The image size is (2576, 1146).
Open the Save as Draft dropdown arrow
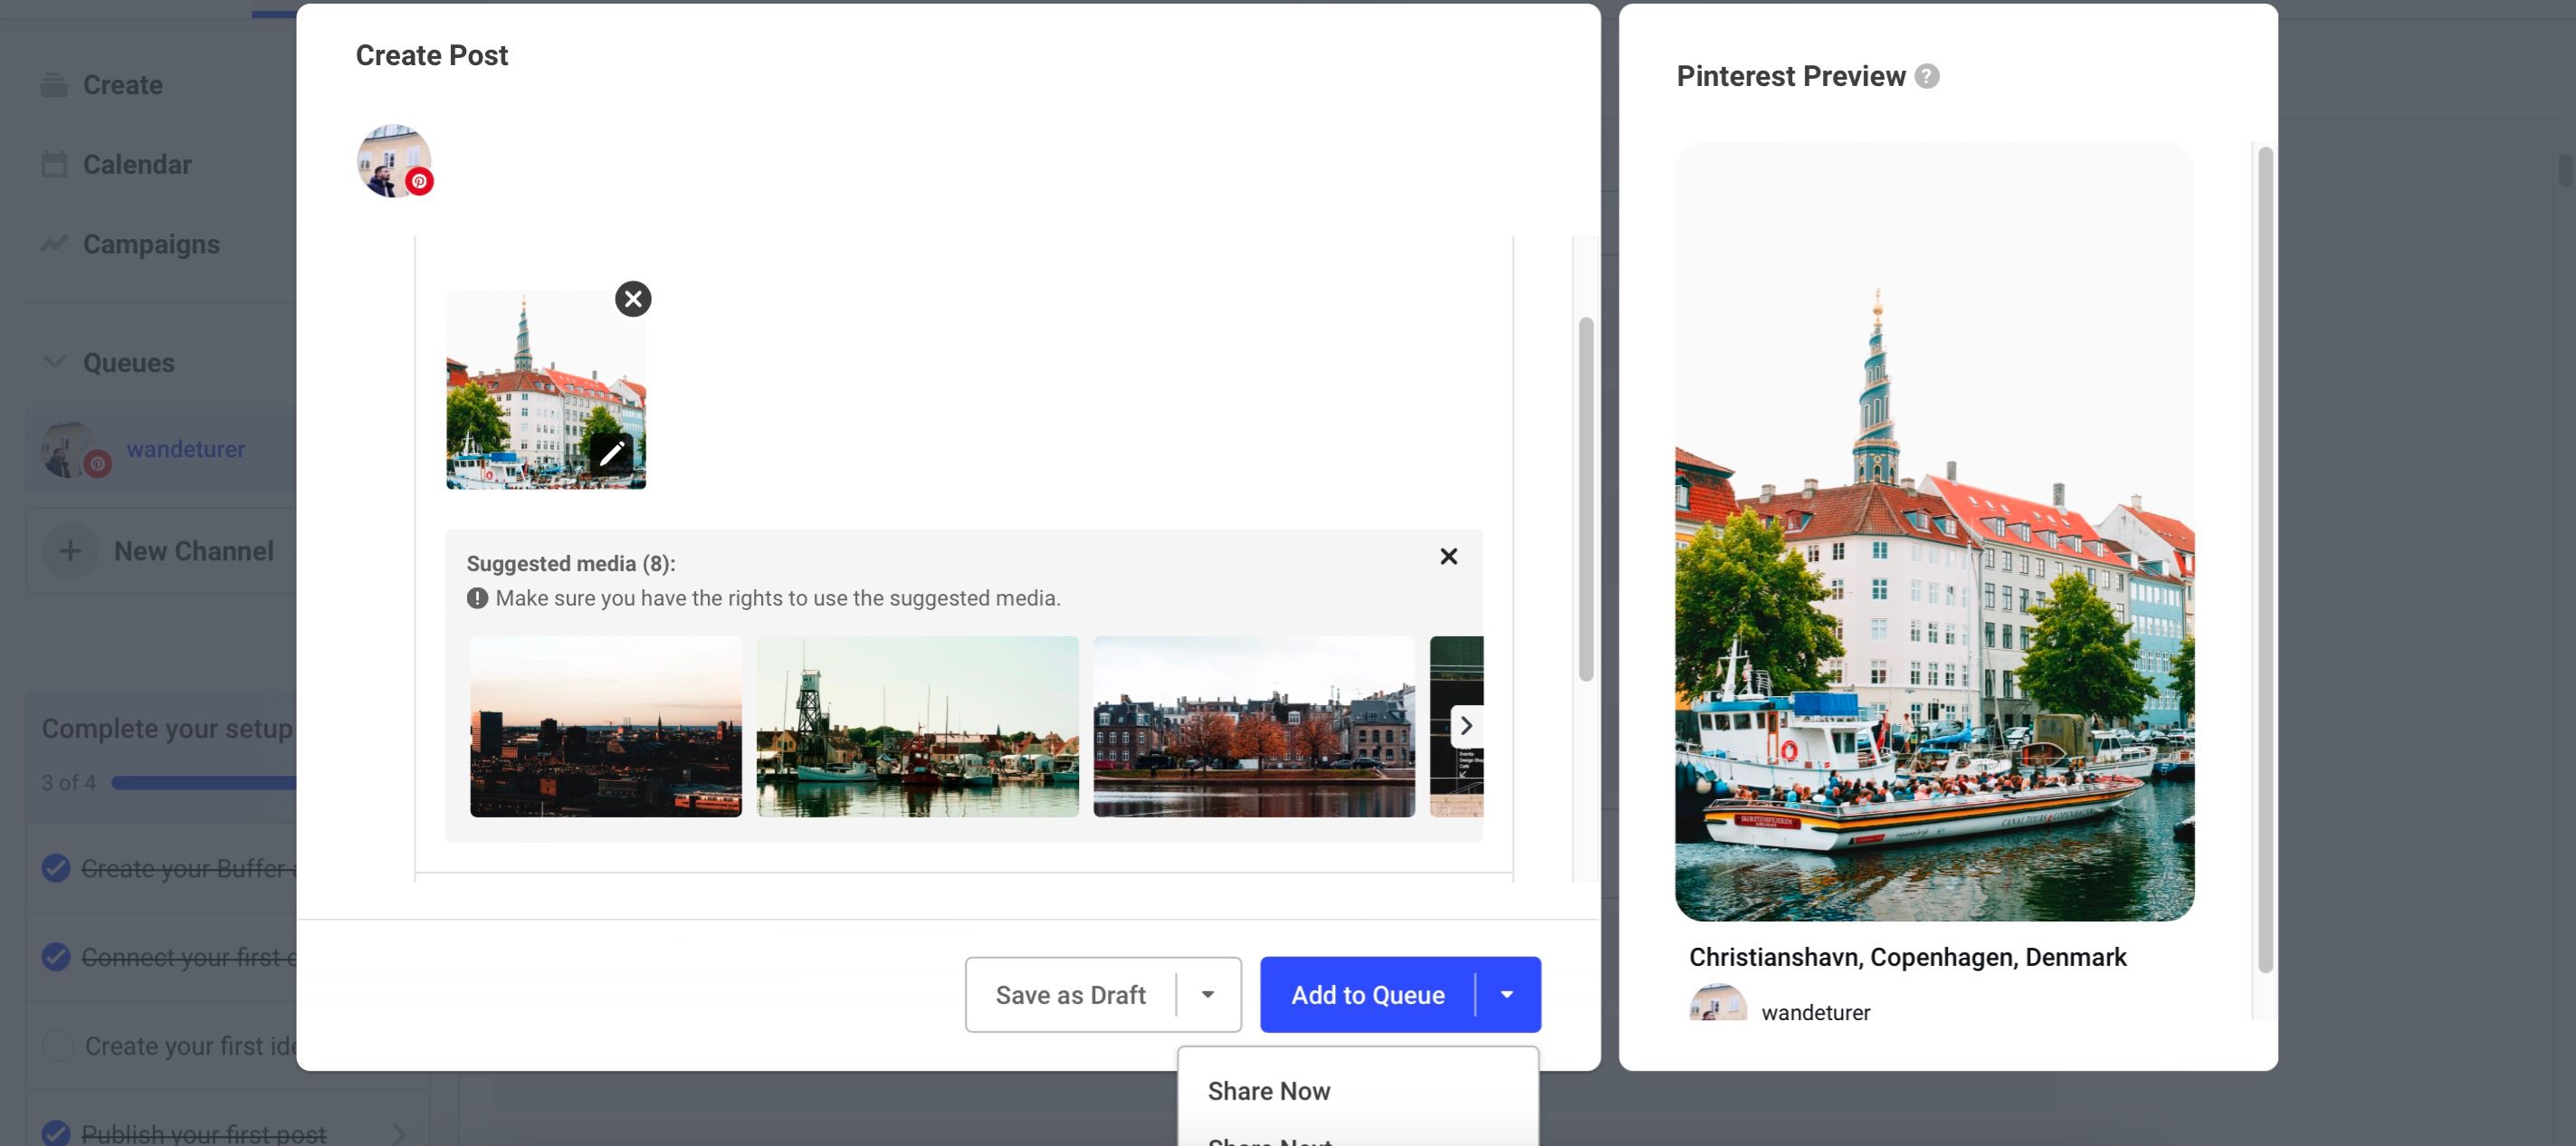pos(1208,995)
